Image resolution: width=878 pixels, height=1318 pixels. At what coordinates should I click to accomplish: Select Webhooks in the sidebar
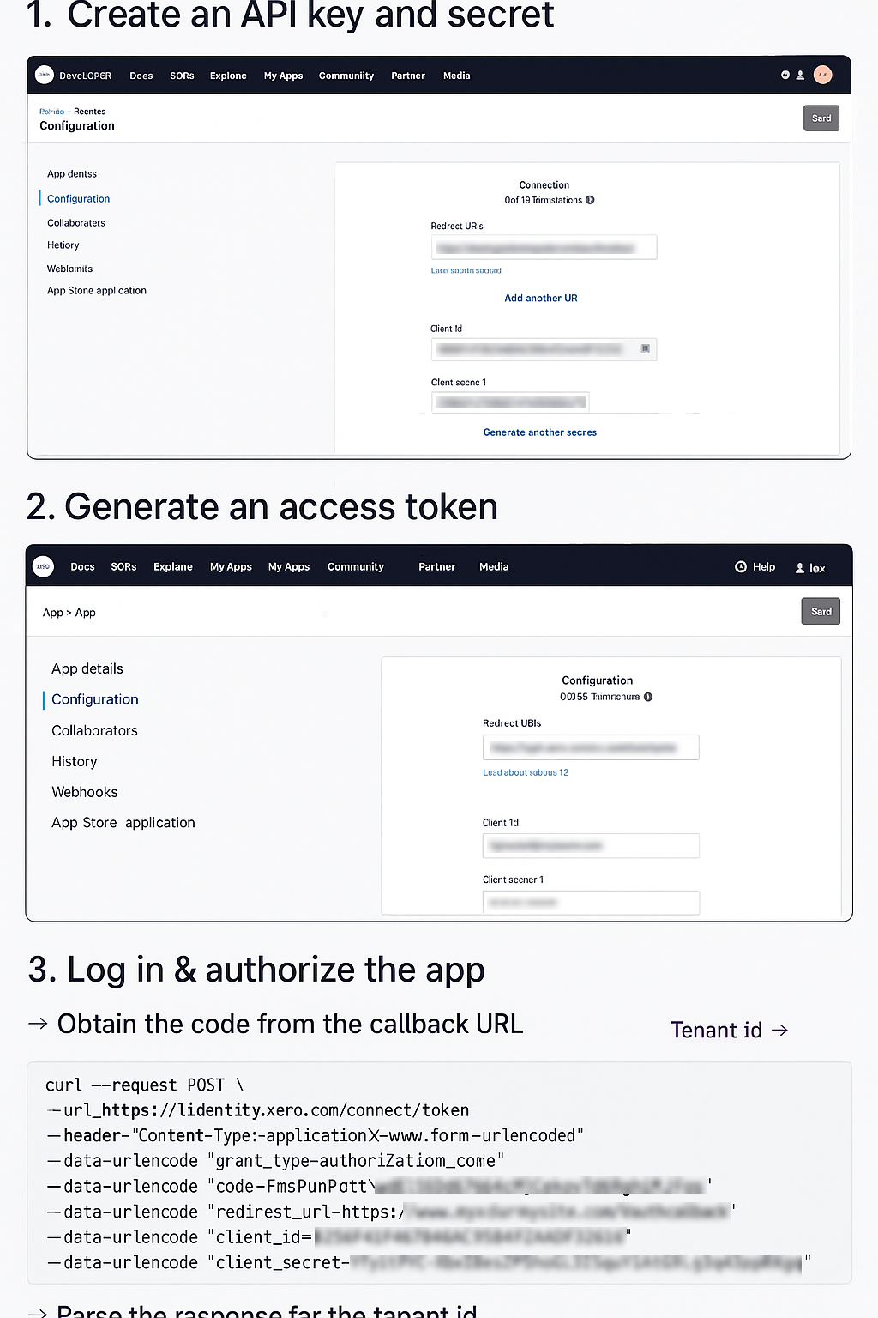point(85,792)
